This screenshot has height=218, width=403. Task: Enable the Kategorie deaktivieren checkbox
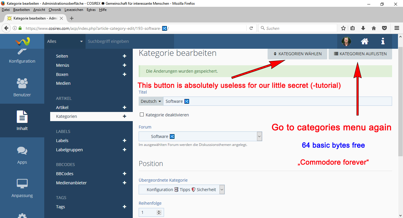coord(142,115)
